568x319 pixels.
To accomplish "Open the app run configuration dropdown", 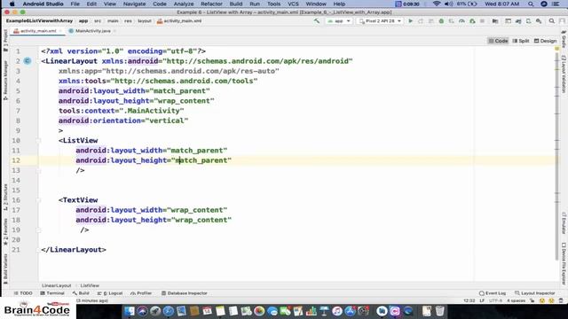I will (x=339, y=21).
